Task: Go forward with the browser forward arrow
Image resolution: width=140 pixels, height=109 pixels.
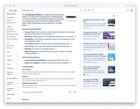Action: tap(23, 5)
